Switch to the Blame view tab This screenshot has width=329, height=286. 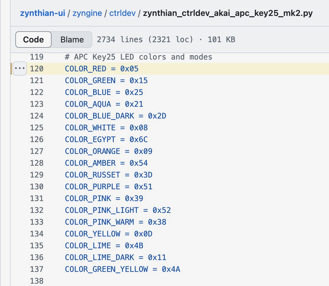[72, 40]
